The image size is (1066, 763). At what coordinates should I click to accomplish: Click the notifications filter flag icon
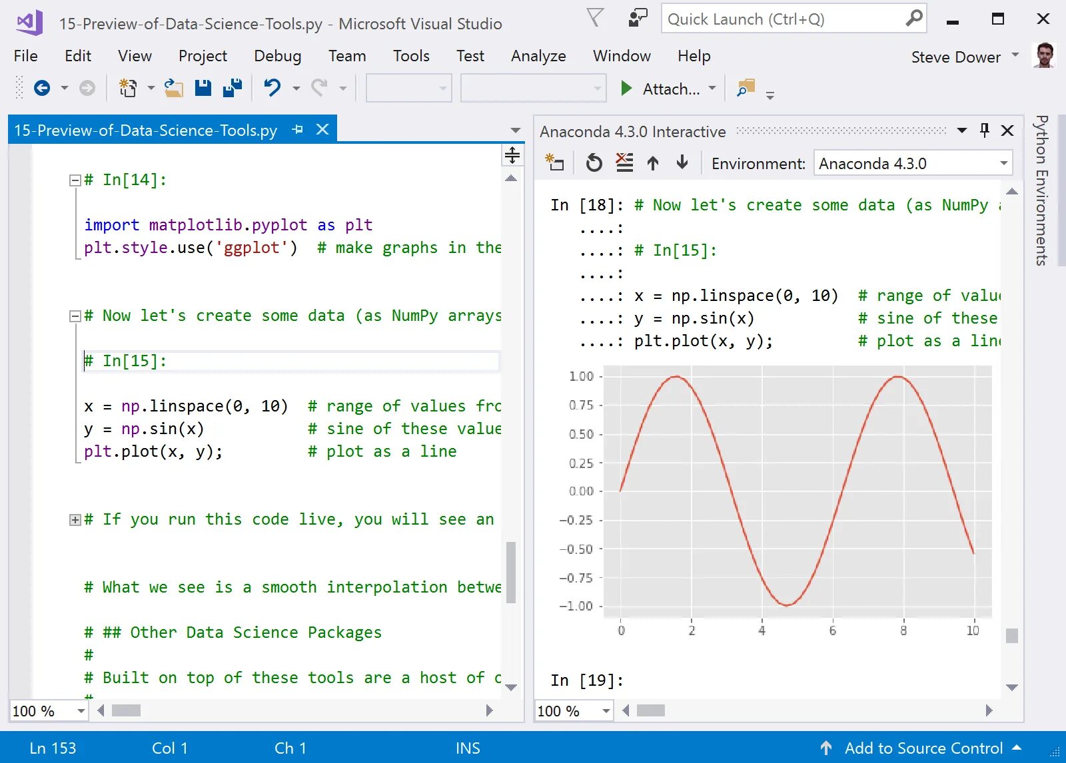[595, 18]
